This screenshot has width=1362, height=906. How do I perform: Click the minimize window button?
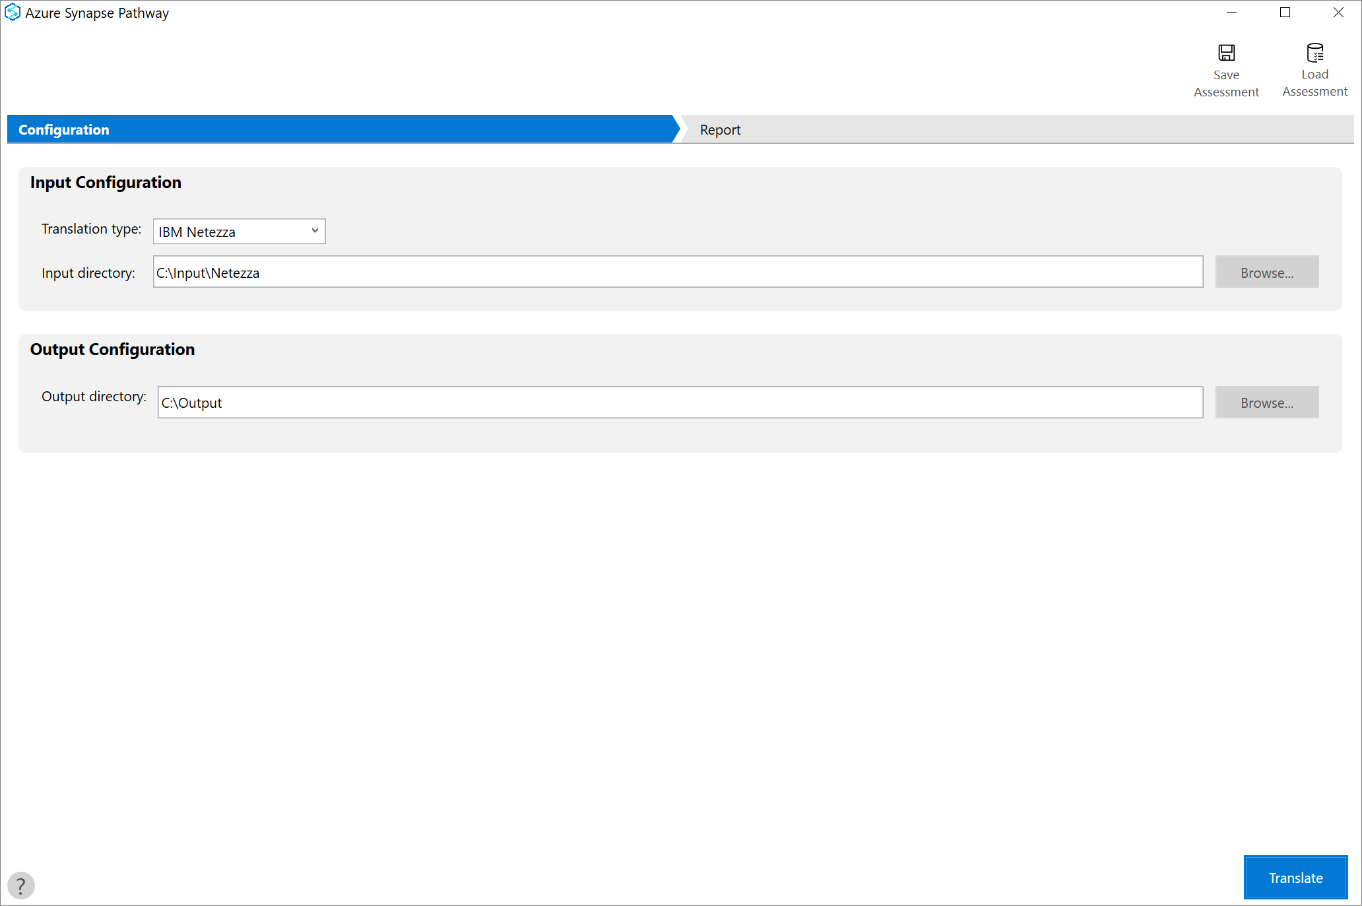[x=1231, y=12]
